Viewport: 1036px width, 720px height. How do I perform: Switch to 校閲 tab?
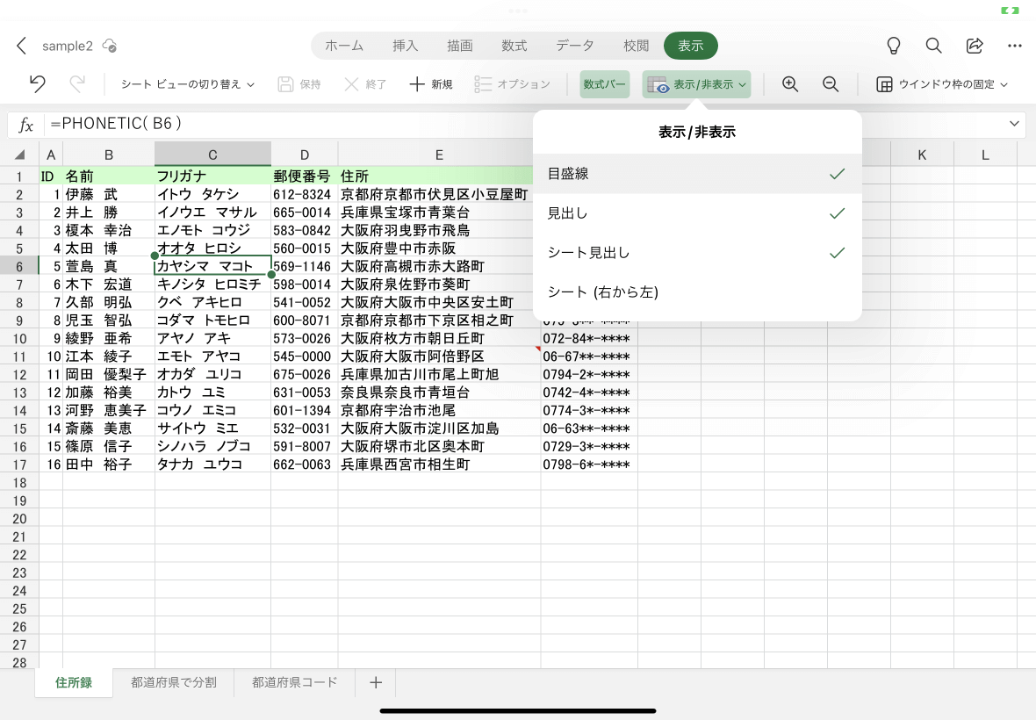tap(636, 46)
